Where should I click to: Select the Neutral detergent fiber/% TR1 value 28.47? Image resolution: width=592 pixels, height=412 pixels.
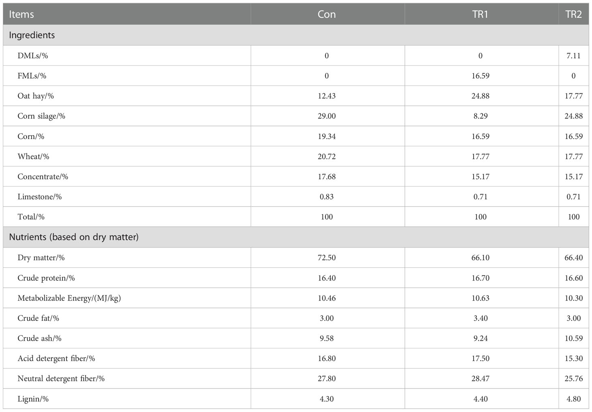[x=480, y=379]
